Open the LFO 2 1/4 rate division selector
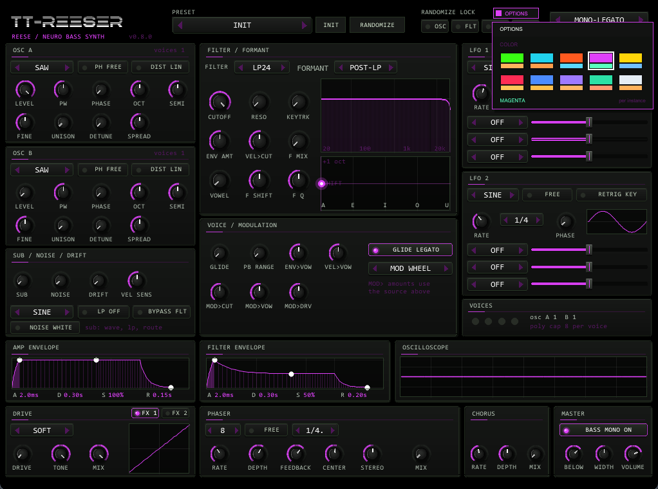 click(522, 220)
